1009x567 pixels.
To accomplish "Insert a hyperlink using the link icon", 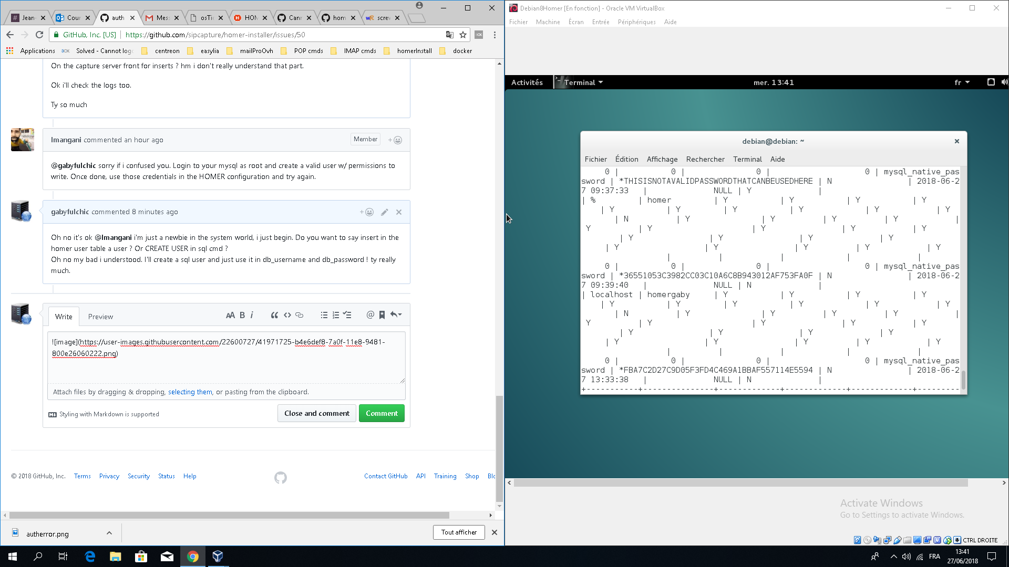I will coord(300,314).
